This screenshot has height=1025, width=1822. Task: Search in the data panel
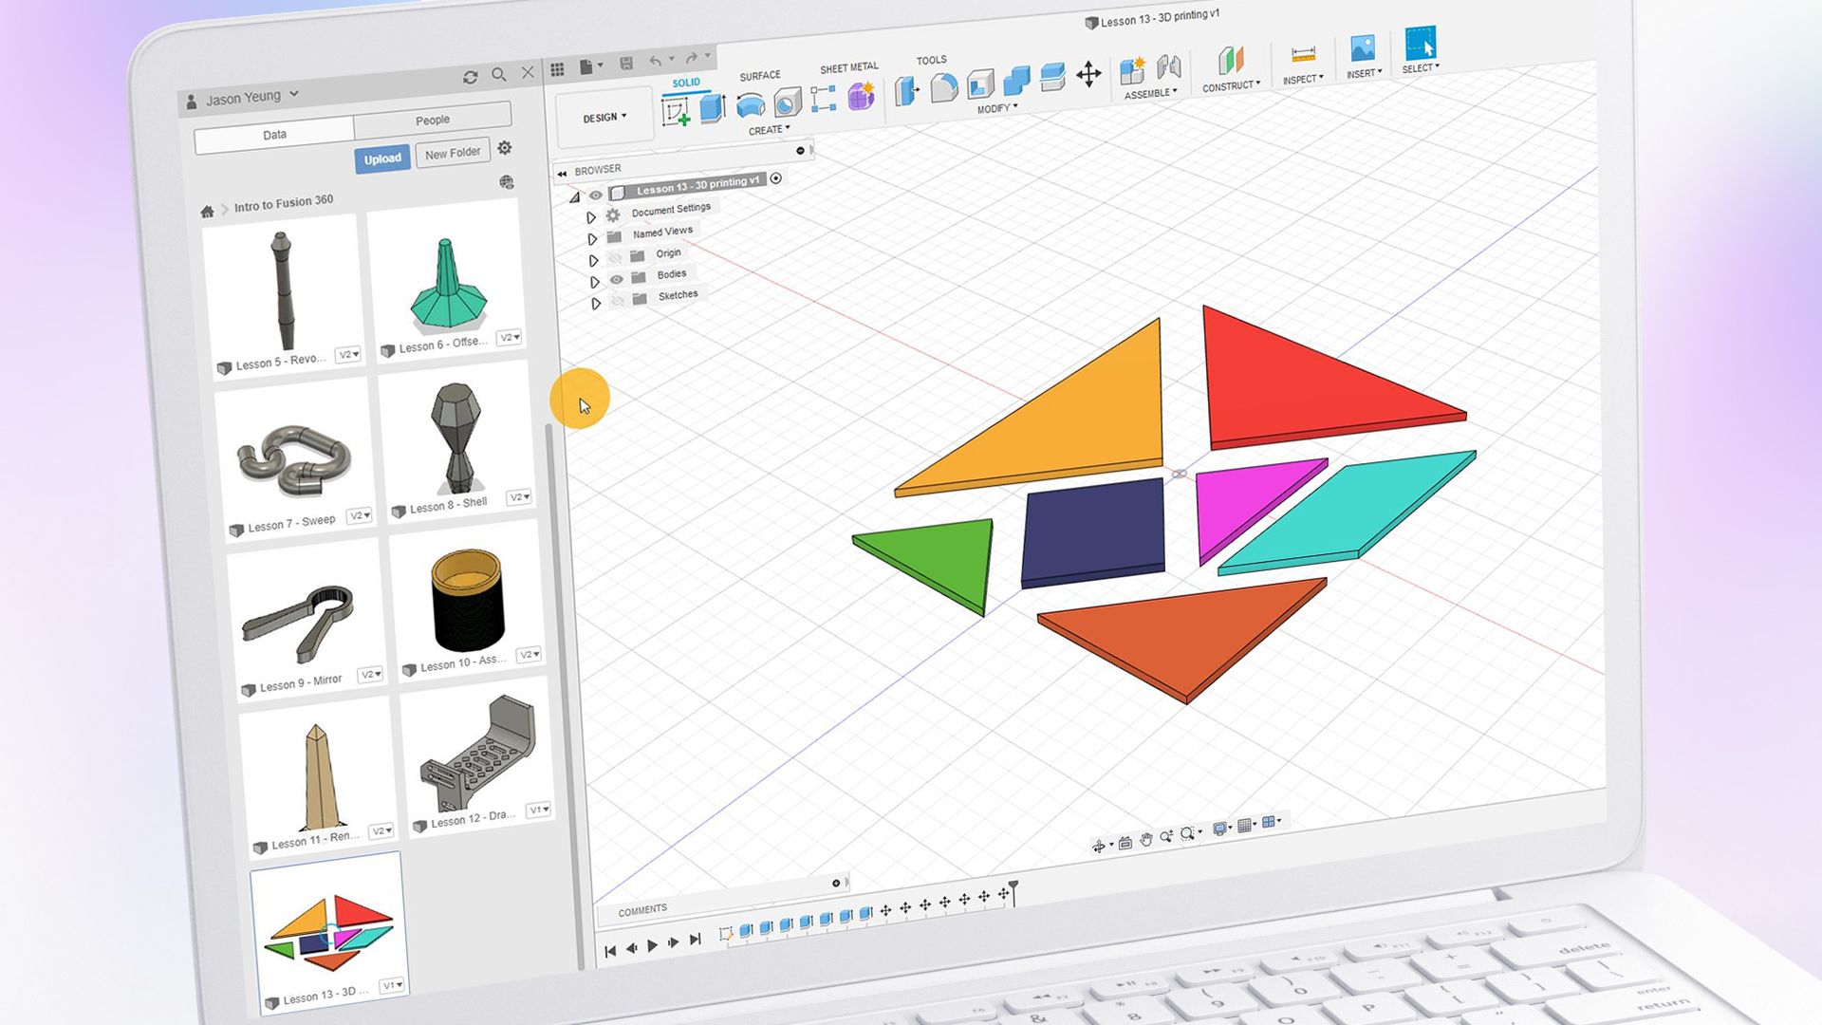(x=499, y=74)
